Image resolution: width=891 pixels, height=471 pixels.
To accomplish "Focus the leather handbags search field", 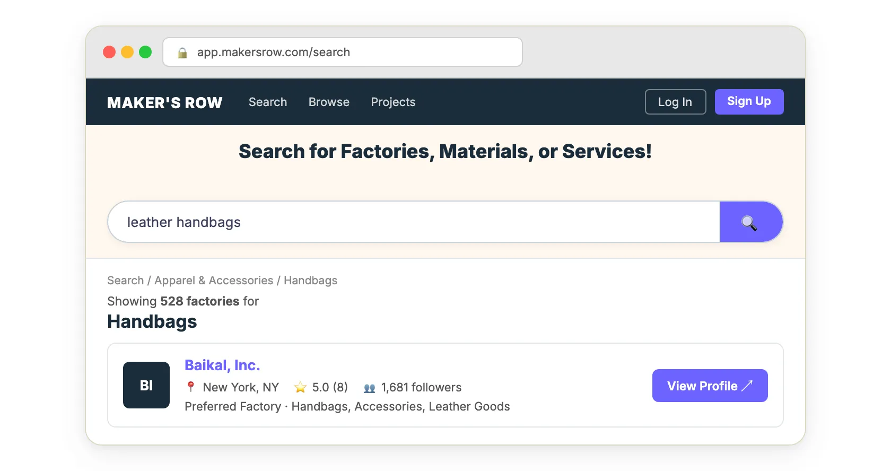I will pos(414,222).
